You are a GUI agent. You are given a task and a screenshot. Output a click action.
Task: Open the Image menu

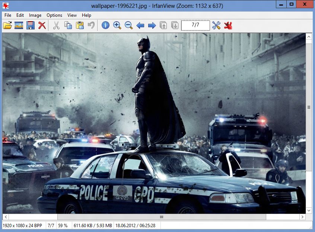(35, 15)
